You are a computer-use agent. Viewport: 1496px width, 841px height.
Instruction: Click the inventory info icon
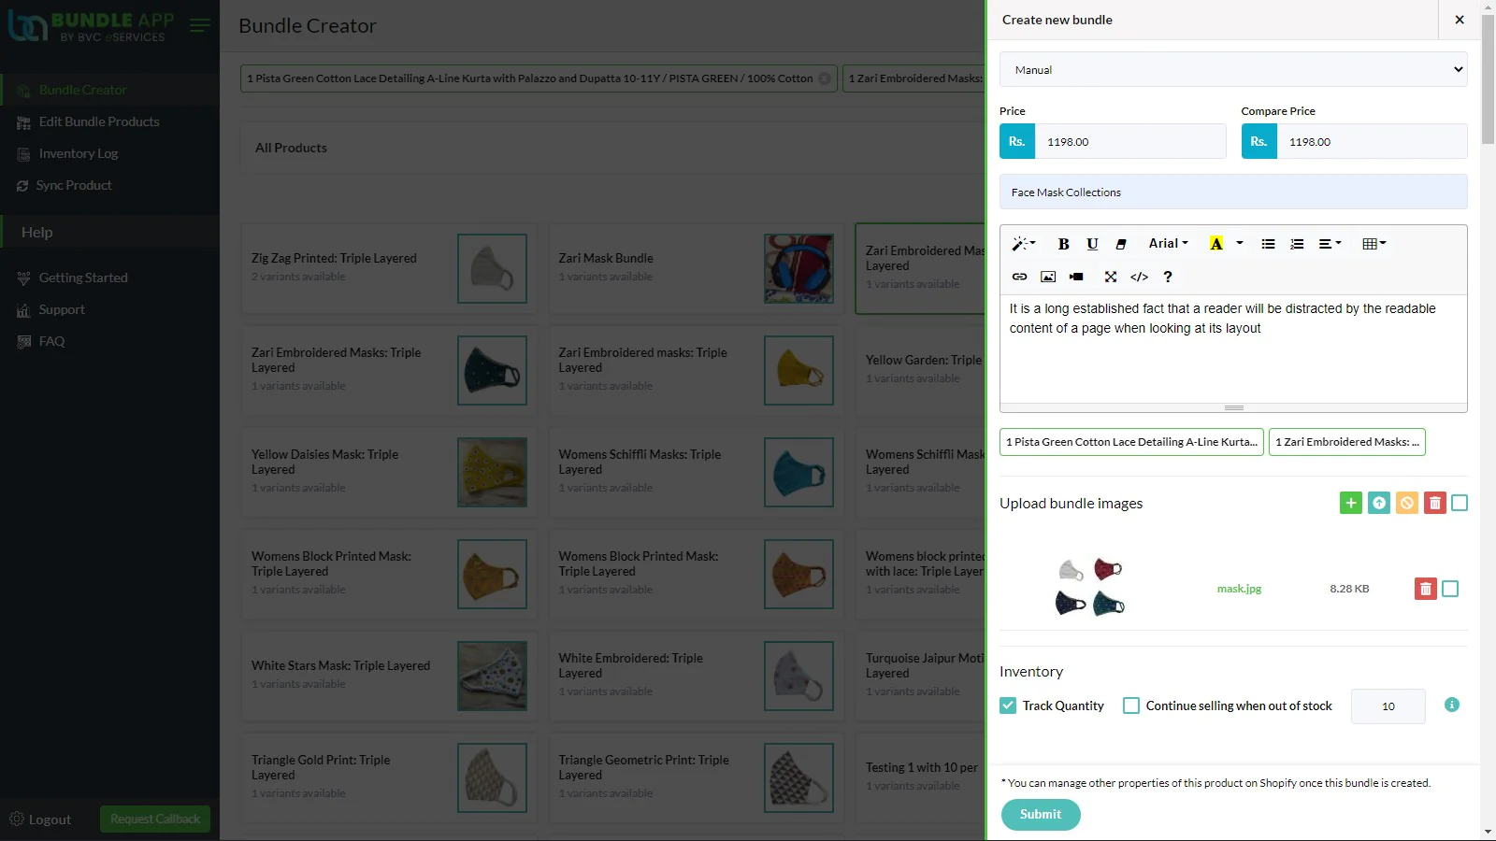pyautogui.click(x=1452, y=705)
